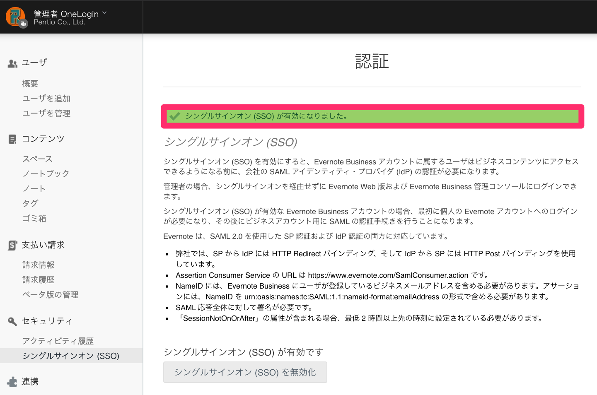Click the 支払い請求 section heading

(x=43, y=245)
